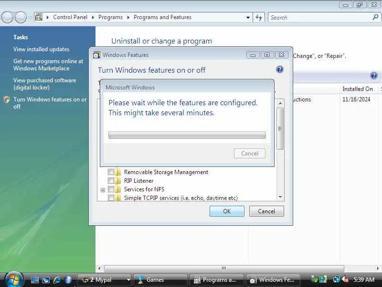This screenshot has width=382, height=287.
Task: Click Windows Features title bar icon
Action: point(96,55)
